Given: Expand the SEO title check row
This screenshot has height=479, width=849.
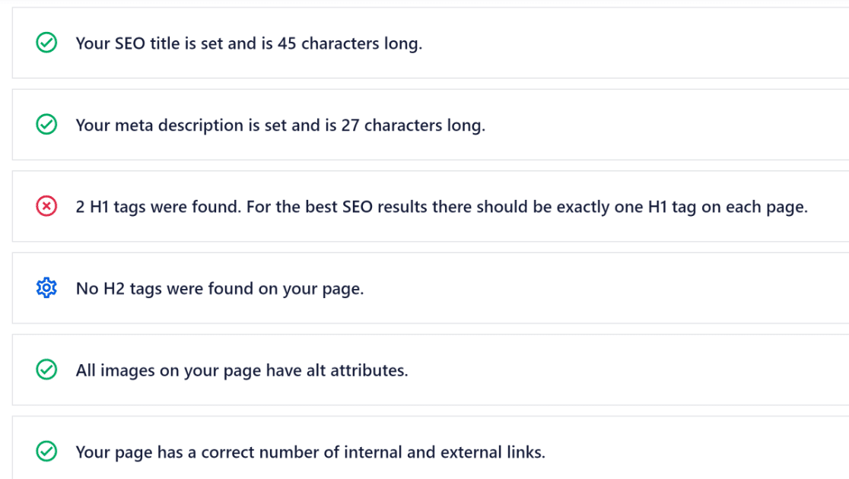Looking at the screenshot, I should click(x=431, y=43).
